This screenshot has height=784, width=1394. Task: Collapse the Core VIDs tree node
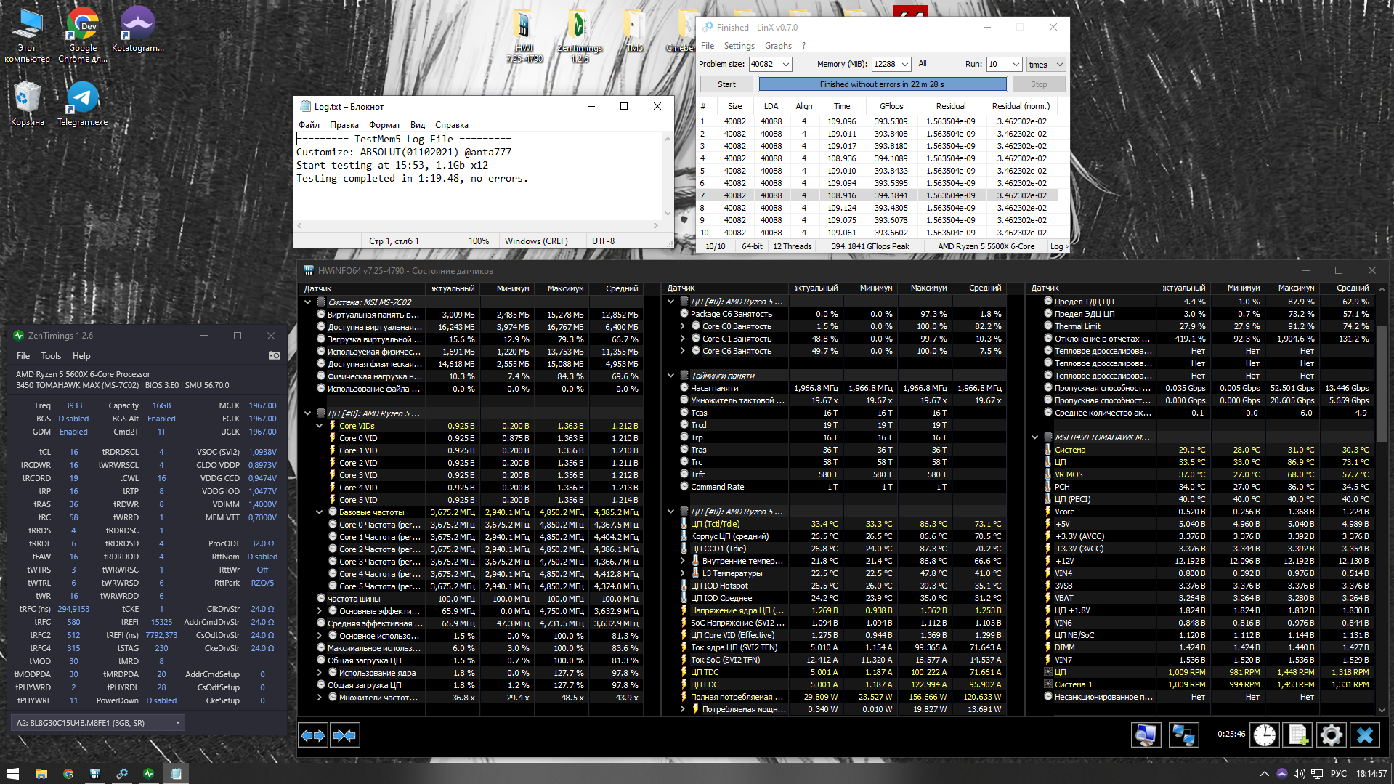pos(320,426)
